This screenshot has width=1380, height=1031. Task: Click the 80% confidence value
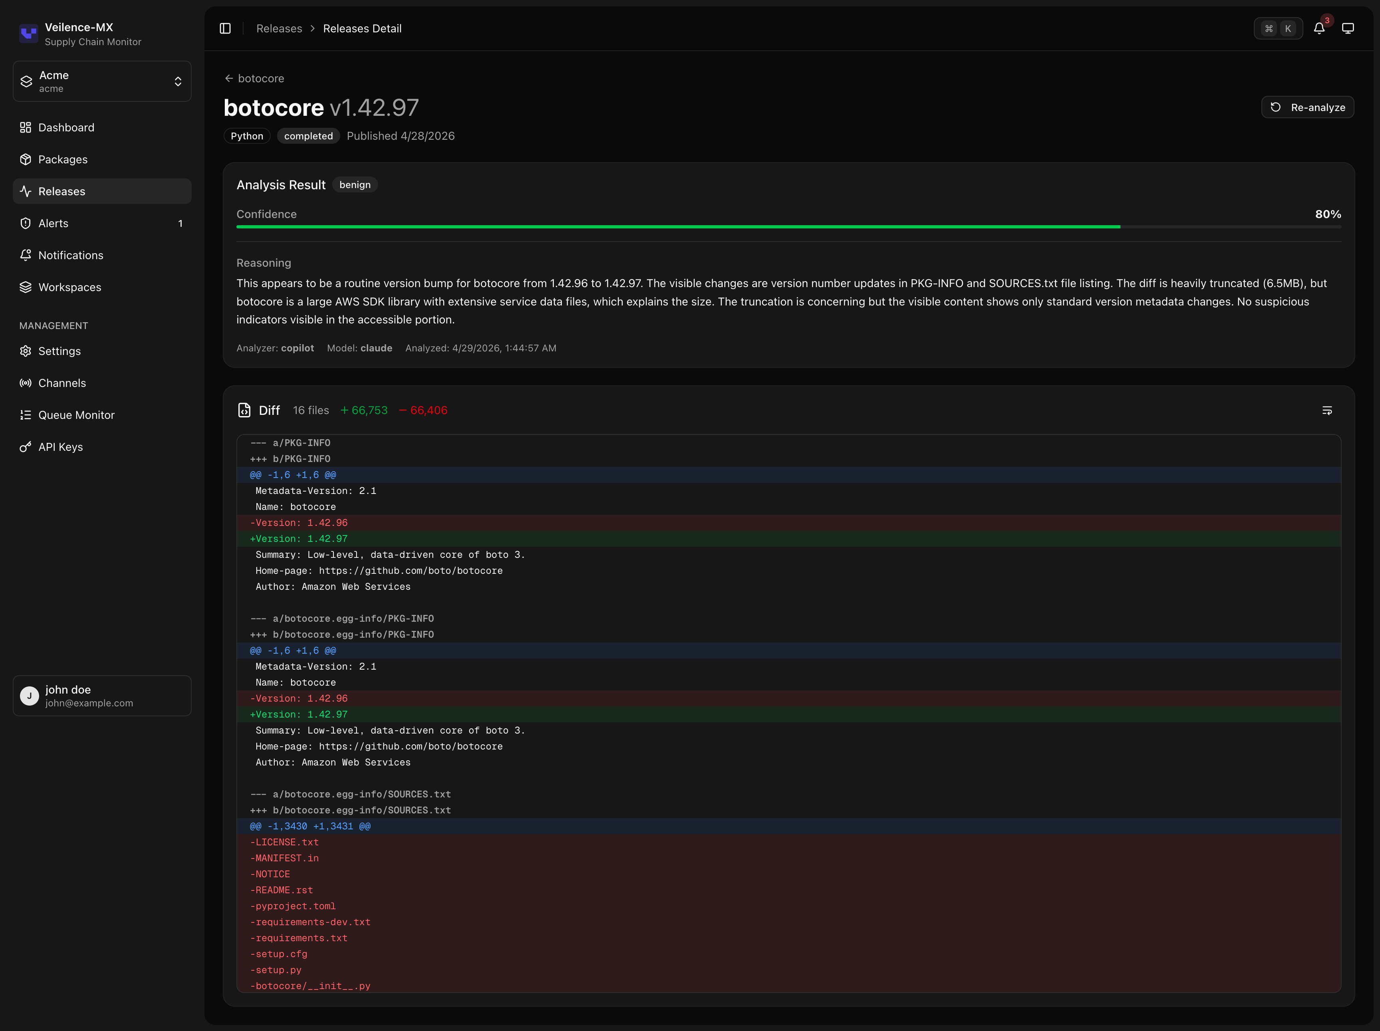1328,214
